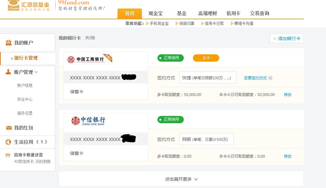Click the 生活应用 globe icon

coord(9,142)
